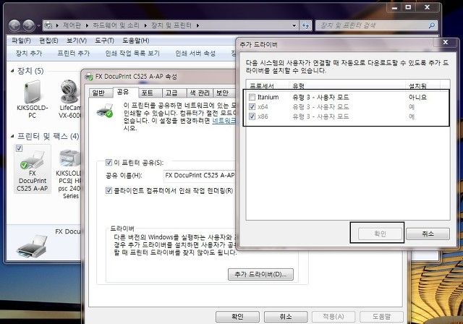Viewport: 463px width, 324px height.
Task: Click the control panel icon in address bar
Action: click(x=48, y=25)
